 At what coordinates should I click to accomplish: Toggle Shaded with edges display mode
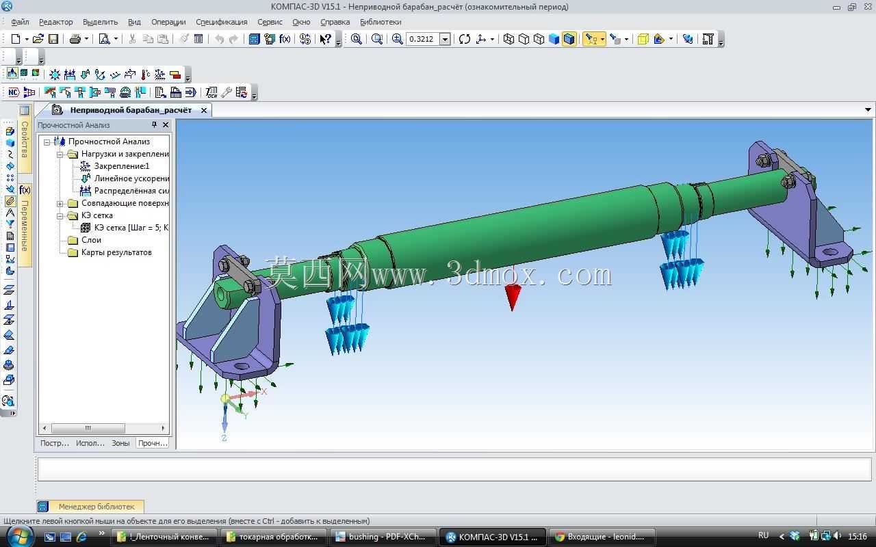coord(569,39)
